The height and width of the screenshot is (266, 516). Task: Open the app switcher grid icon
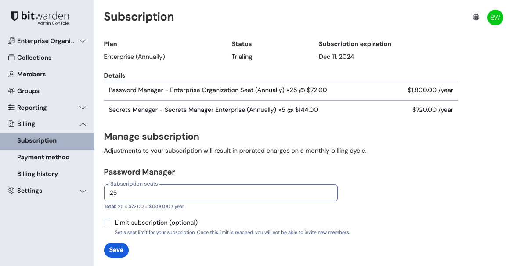476,17
